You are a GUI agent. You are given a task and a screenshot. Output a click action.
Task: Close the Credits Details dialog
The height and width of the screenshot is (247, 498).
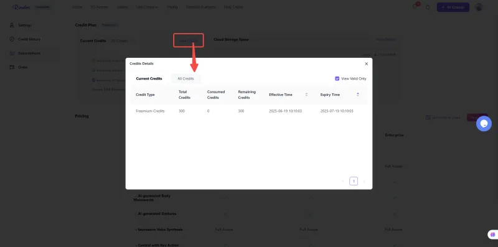366,64
